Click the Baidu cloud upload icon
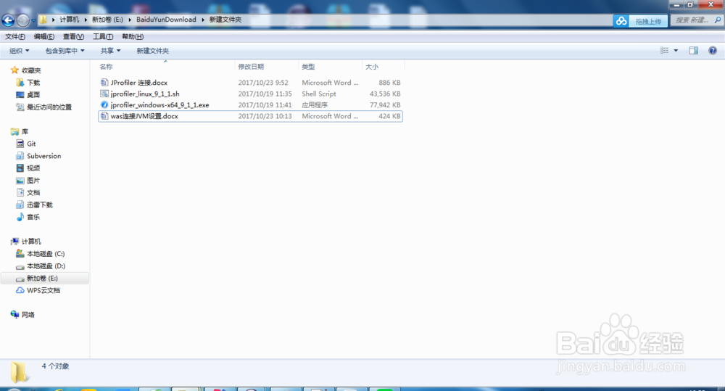Image resolution: width=725 pixels, height=391 pixels. (x=621, y=21)
